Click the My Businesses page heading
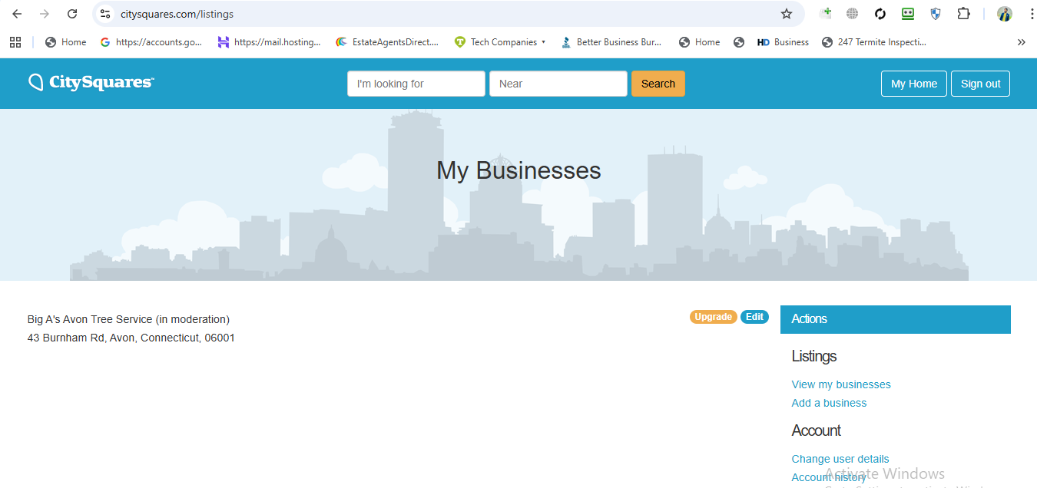 tap(518, 170)
